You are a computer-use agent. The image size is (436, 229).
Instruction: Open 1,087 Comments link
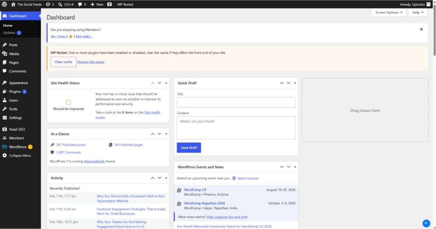(69, 152)
